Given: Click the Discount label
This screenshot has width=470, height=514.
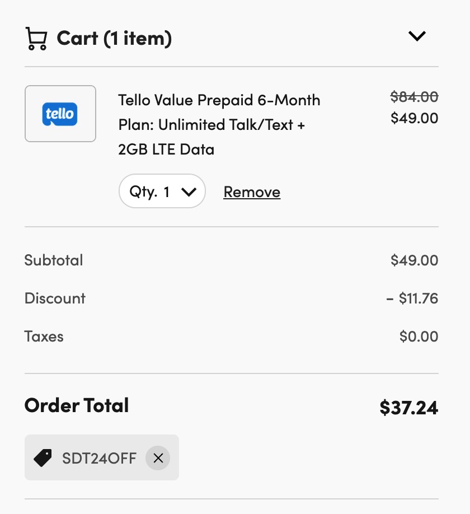Looking at the screenshot, I should tap(55, 298).
